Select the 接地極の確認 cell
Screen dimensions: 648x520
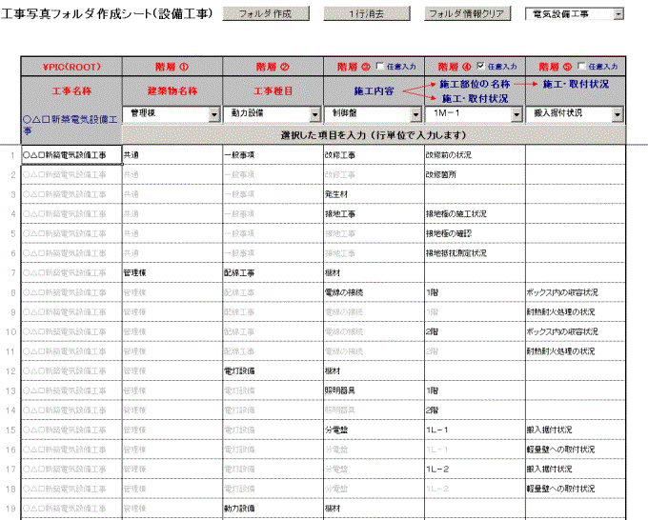tap(475, 233)
